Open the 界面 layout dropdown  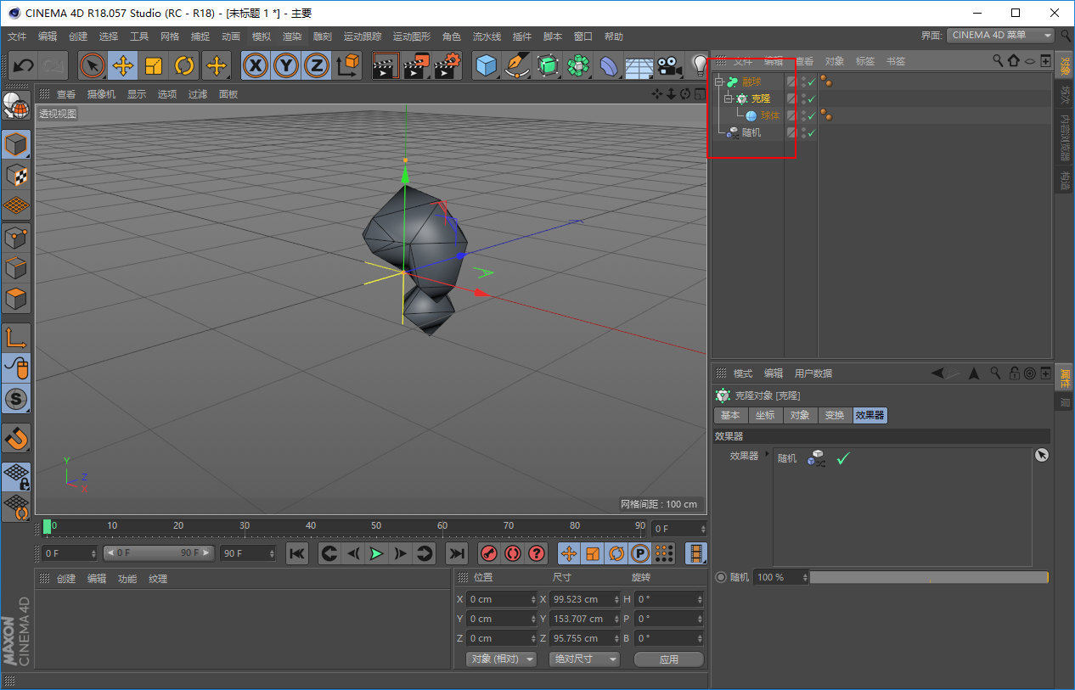[x=1001, y=35]
